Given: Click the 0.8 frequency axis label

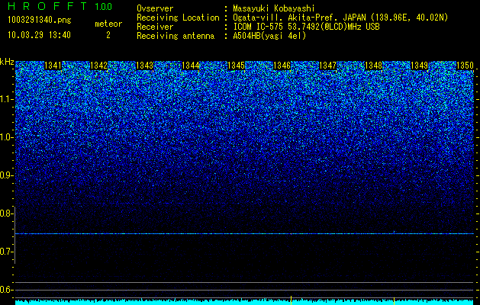Looking at the screenshot, I should point(7,213).
